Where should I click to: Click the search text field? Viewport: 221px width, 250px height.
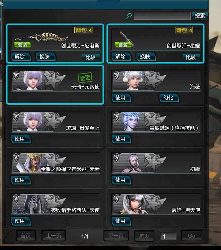click(162, 16)
